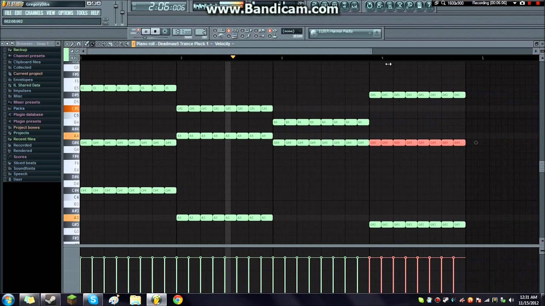This screenshot has height=306, width=545.
Task: Open Google Chrome from the taskbar
Action: 178,300
